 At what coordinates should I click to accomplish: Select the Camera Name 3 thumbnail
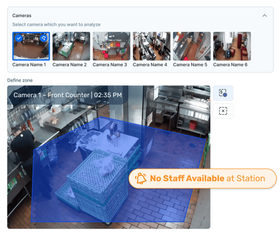112,46
